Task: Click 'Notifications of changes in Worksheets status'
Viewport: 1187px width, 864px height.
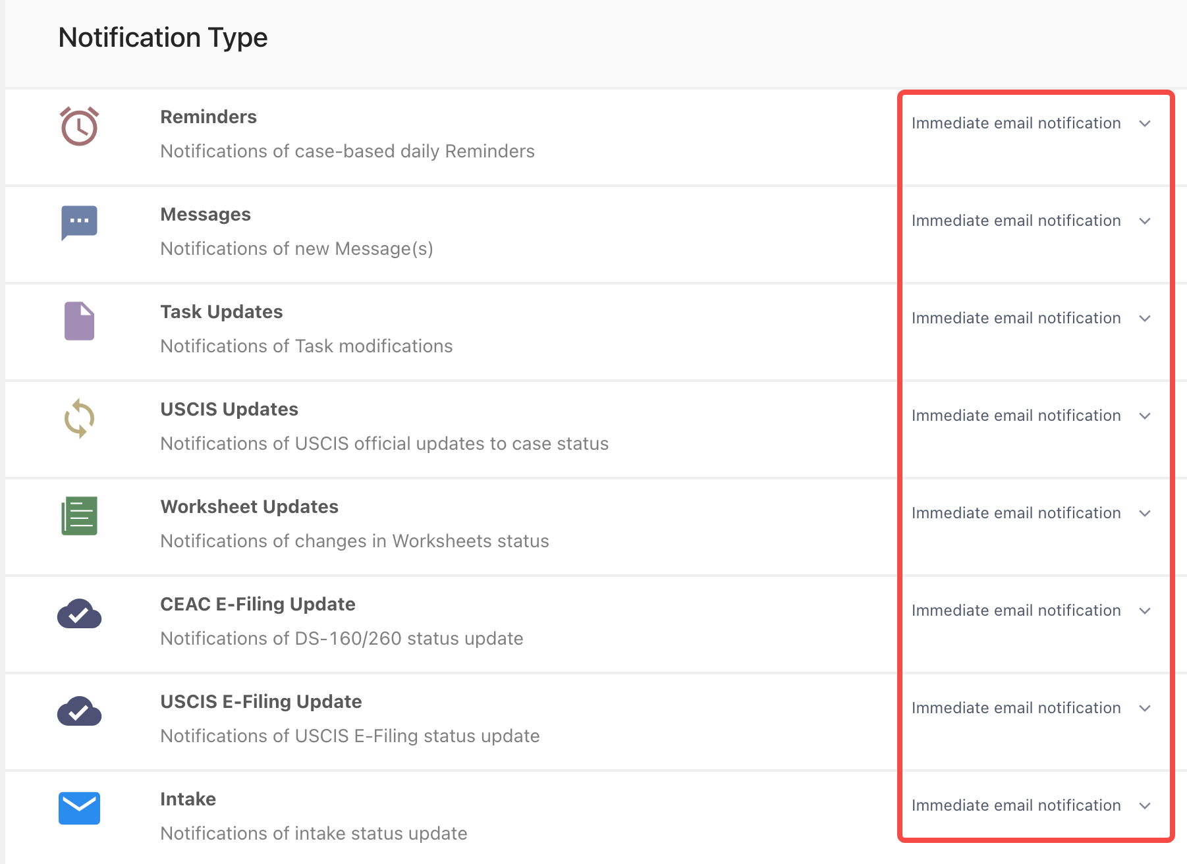Action: point(354,541)
